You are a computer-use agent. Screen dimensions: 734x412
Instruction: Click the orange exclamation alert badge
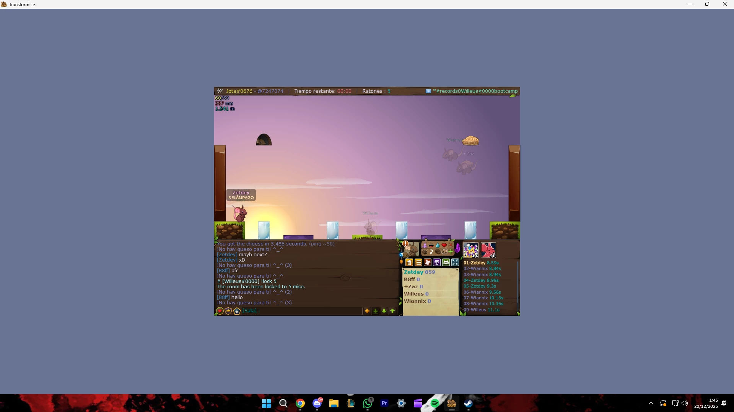405,244
